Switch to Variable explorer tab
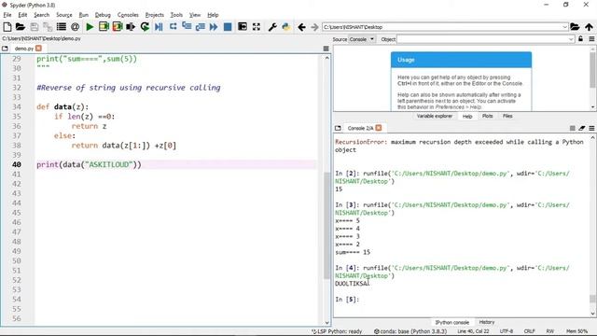597x336 pixels. (435, 116)
